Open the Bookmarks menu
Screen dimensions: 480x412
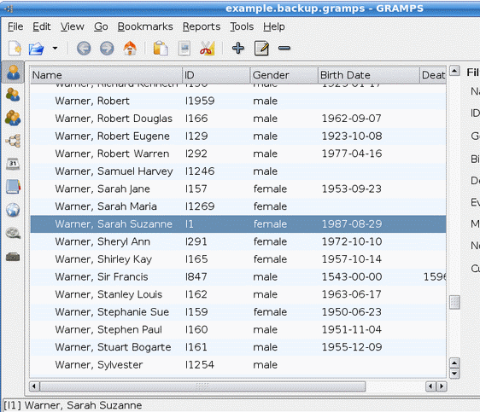pos(145,27)
